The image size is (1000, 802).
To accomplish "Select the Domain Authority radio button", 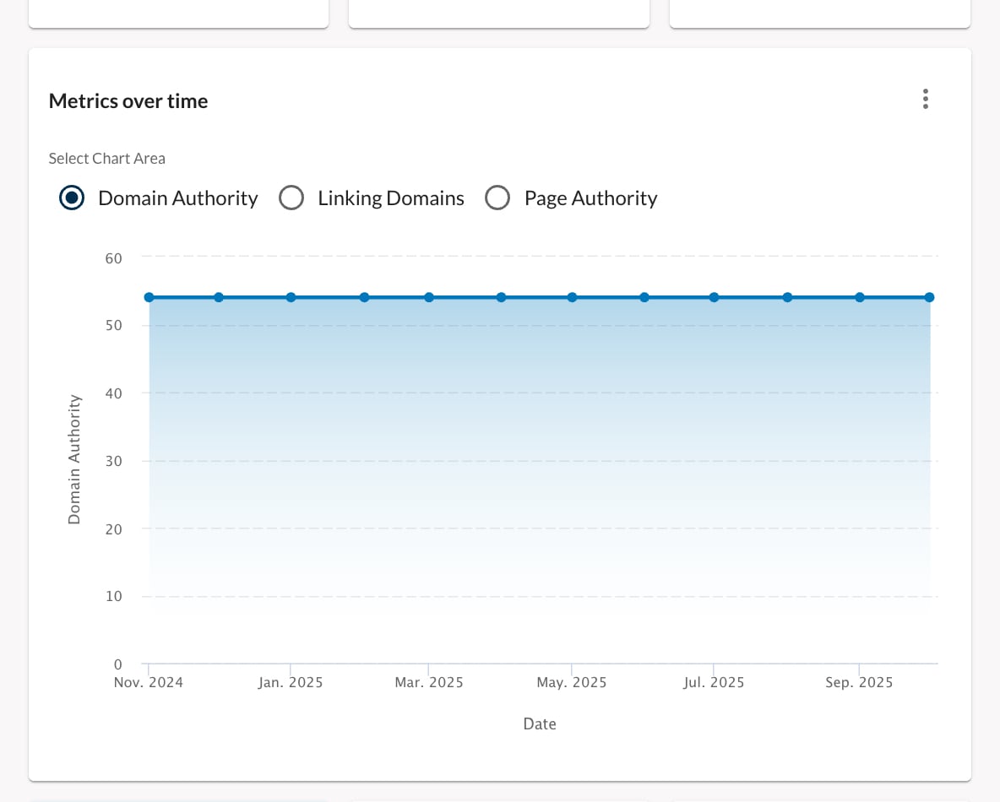I will [72, 198].
